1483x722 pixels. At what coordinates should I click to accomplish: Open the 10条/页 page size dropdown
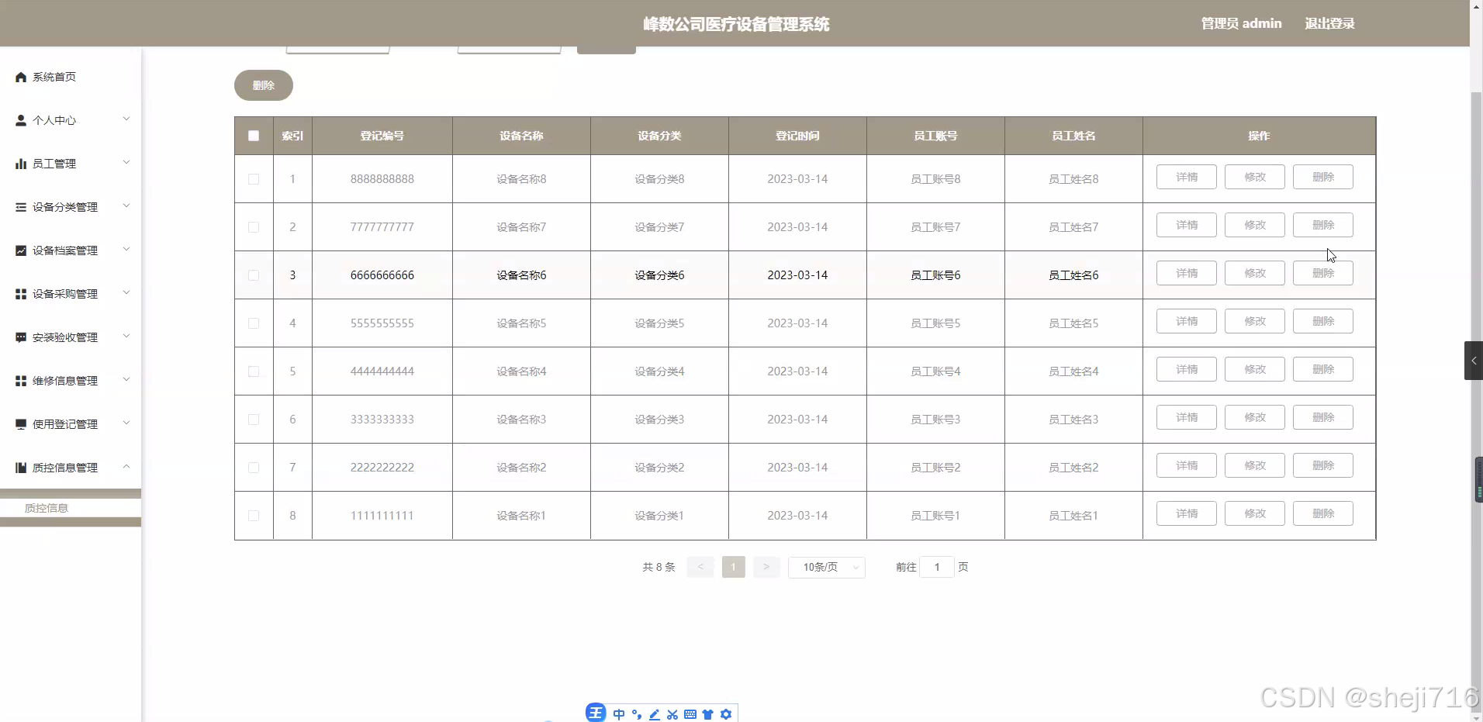pos(826,567)
